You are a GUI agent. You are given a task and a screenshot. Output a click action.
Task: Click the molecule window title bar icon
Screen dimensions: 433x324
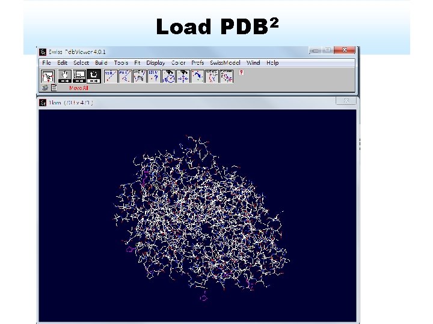pyautogui.click(x=43, y=103)
